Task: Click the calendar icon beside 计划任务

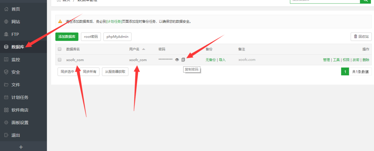Action: [6, 97]
